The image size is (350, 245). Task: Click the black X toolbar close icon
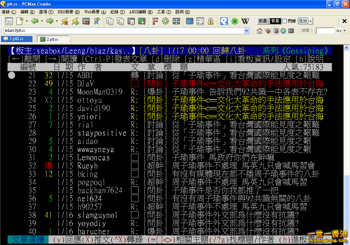[345, 21]
